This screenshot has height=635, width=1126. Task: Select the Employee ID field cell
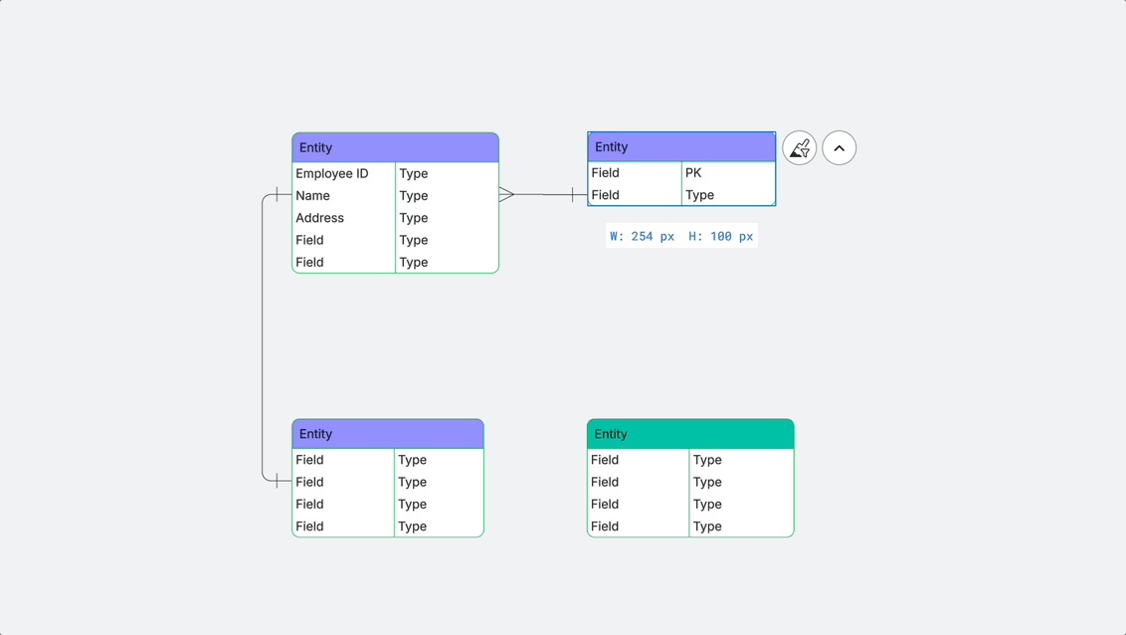point(344,174)
